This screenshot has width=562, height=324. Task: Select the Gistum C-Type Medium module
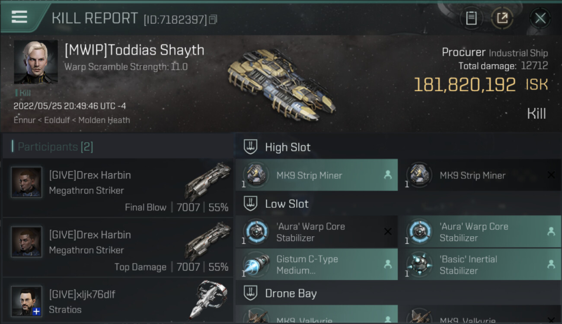pos(316,264)
